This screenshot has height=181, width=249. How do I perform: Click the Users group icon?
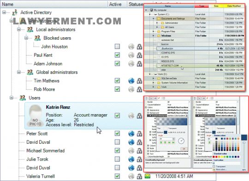[x=23, y=98]
